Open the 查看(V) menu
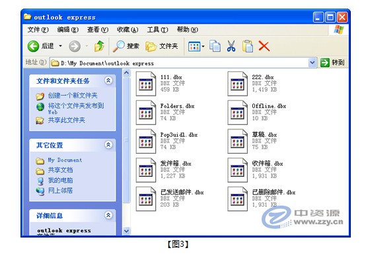The height and width of the screenshot is (256, 366). pyautogui.click(x=98, y=30)
